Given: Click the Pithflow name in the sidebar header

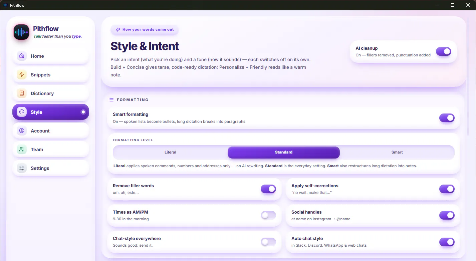Looking at the screenshot, I should 46,29.
